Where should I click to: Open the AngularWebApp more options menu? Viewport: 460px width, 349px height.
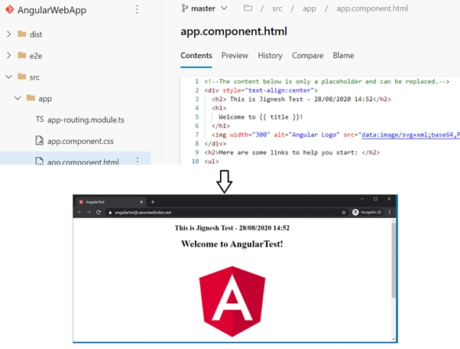[137, 10]
